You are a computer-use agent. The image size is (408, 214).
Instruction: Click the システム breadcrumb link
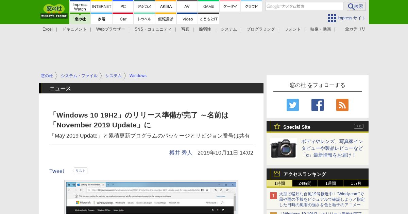[114, 76]
